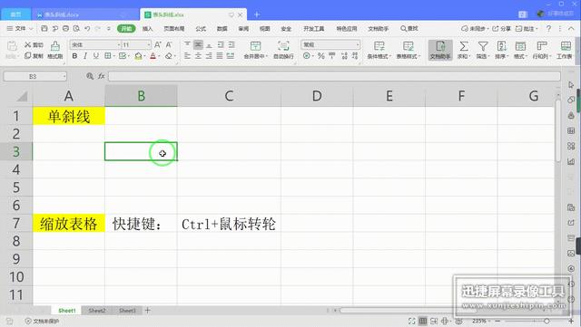Click the sync status button
Viewport: 581px width, 327px height.
click(474, 28)
